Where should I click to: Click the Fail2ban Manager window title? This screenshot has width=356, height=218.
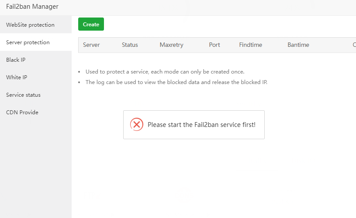[32, 7]
